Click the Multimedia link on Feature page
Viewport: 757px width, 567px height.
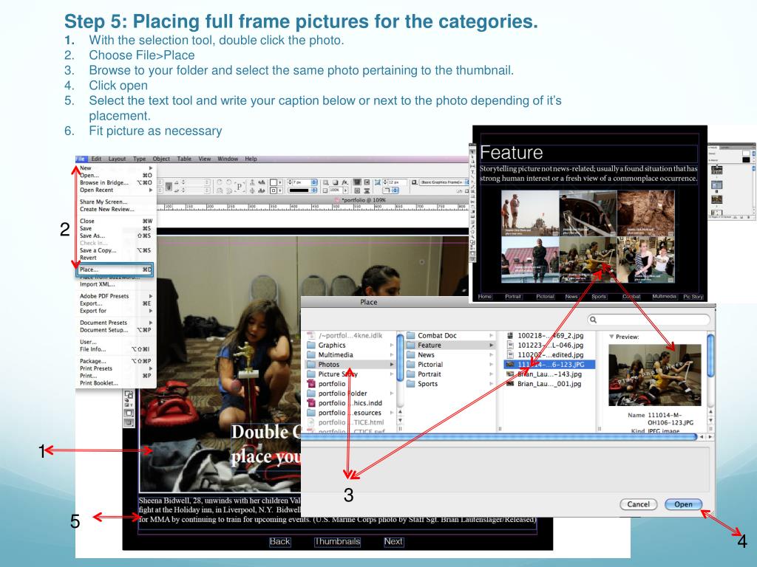pyautogui.click(x=665, y=297)
